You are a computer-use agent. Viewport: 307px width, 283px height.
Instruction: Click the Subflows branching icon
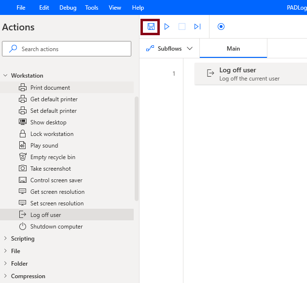tap(150, 48)
